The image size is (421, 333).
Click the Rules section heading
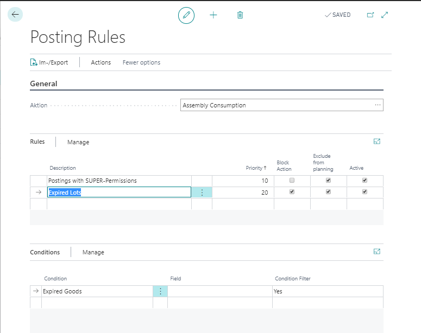[37, 142]
